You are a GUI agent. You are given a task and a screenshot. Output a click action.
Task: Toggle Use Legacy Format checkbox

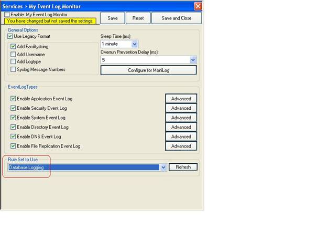tap(10, 36)
